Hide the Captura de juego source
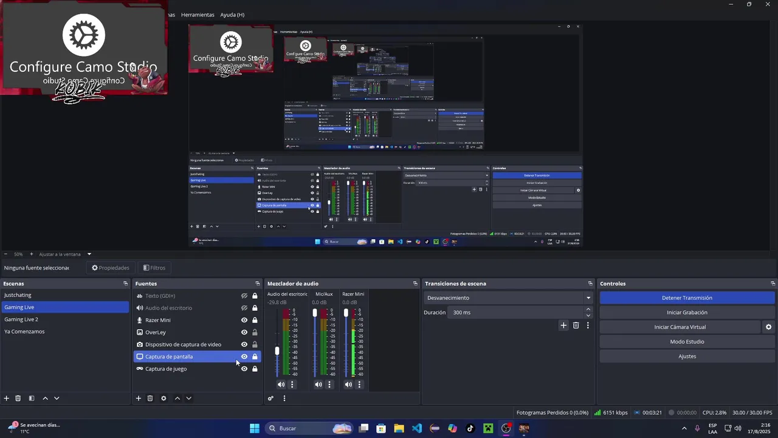778x438 pixels. tap(244, 369)
